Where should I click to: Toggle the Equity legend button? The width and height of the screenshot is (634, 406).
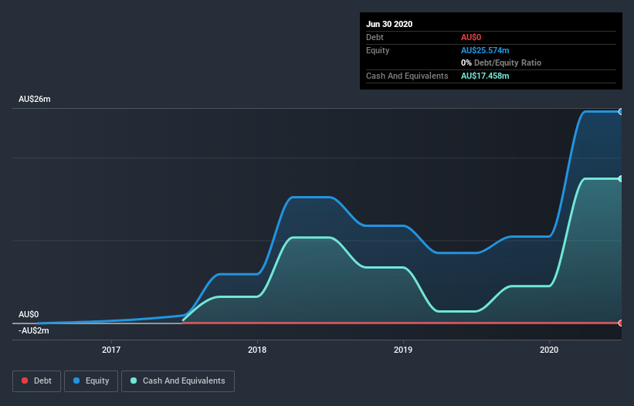click(91, 381)
